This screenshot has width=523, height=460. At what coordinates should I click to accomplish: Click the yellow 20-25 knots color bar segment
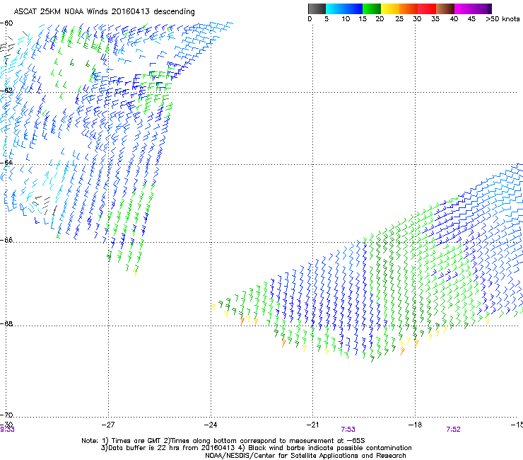tap(390, 8)
